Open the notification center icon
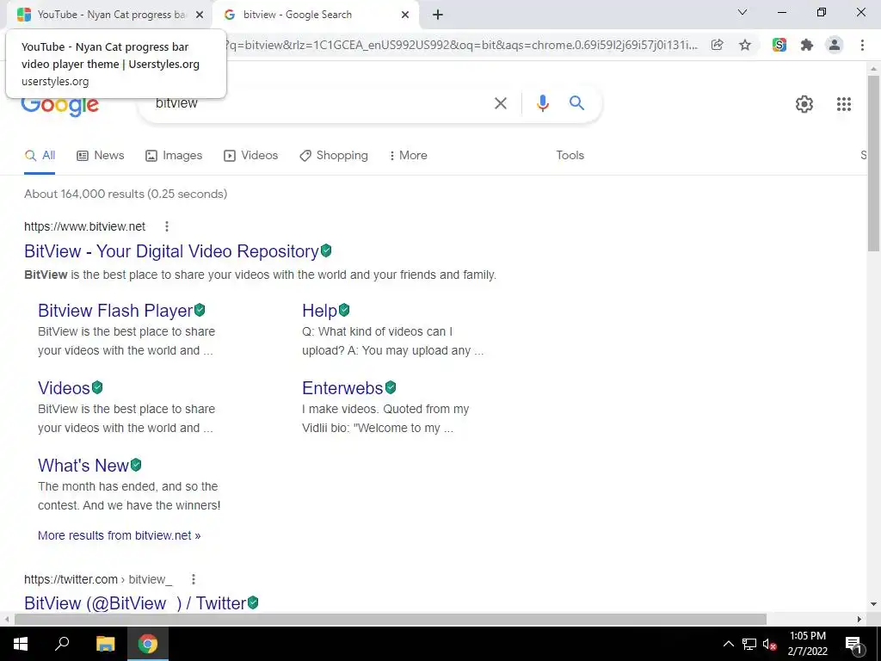 pyautogui.click(x=854, y=644)
